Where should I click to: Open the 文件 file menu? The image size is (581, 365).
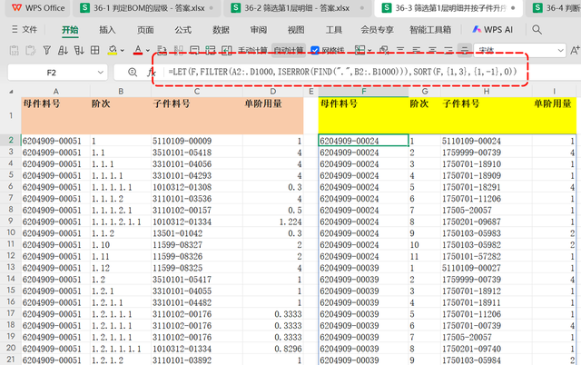point(25,30)
